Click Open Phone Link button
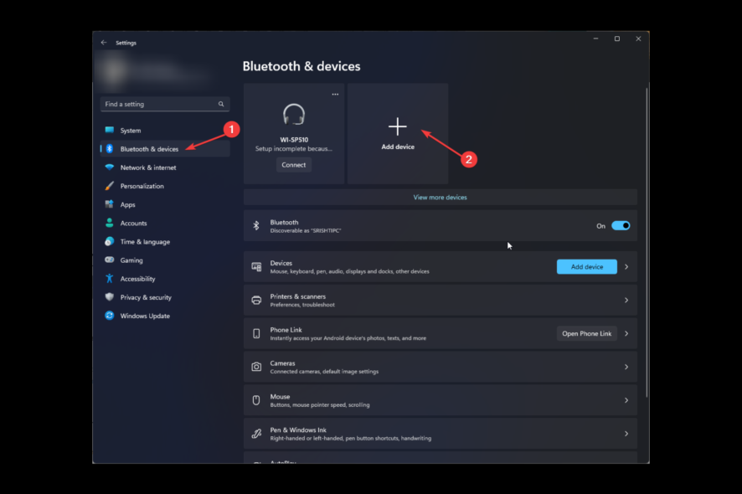 (587, 333)
